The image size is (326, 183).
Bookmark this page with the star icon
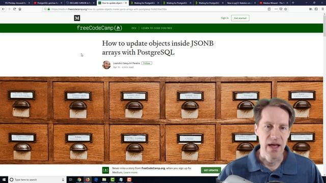pyautogui.click(x=286, y=9)
